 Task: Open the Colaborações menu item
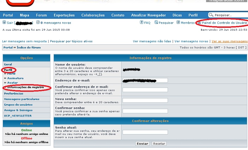pos(93,15)
